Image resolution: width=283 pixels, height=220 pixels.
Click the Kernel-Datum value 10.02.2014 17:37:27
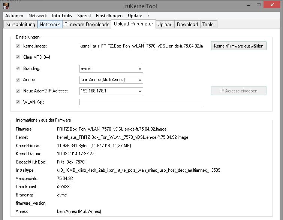click(76, 154)
